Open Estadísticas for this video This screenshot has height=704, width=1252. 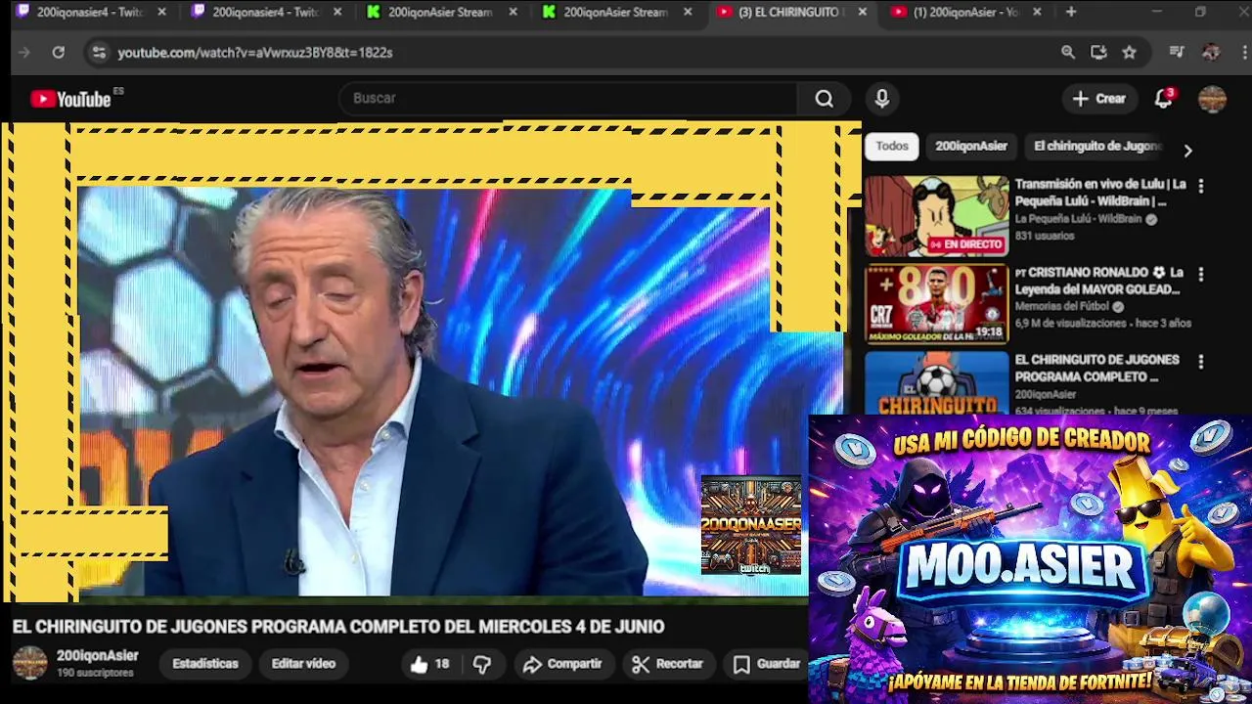tap(205, 664)
